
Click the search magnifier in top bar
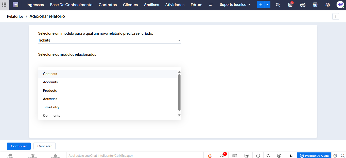(278, 5)
